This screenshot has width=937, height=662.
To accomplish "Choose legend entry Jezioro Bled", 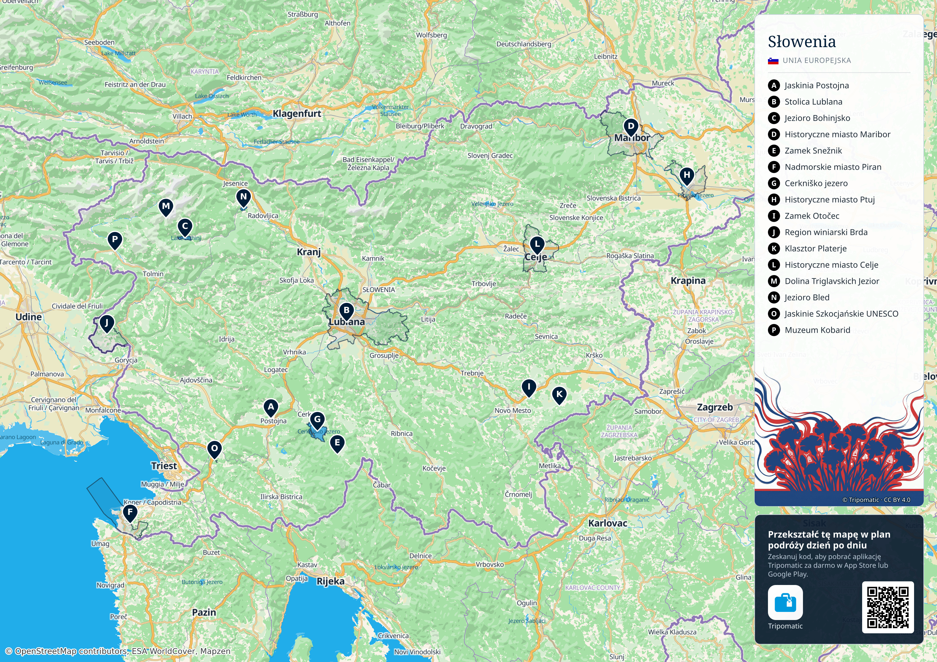I will [x=799, y=298].
